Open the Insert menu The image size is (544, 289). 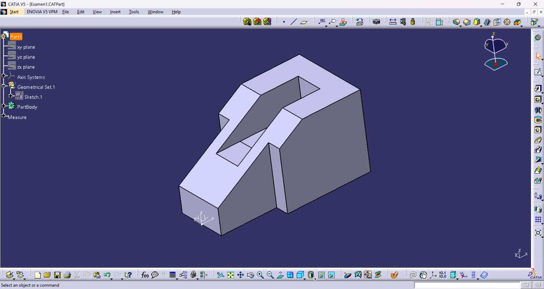point(115,12)
